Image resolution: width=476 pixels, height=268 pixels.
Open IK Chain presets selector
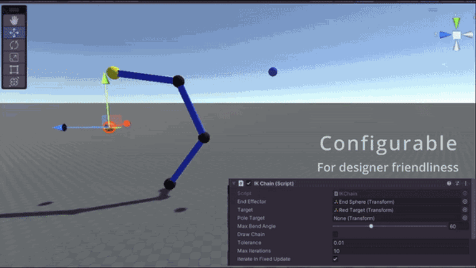pos(457,183)
